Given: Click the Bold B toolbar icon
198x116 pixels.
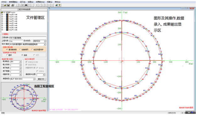Looking at the screenshot, I should coord(36,5).
